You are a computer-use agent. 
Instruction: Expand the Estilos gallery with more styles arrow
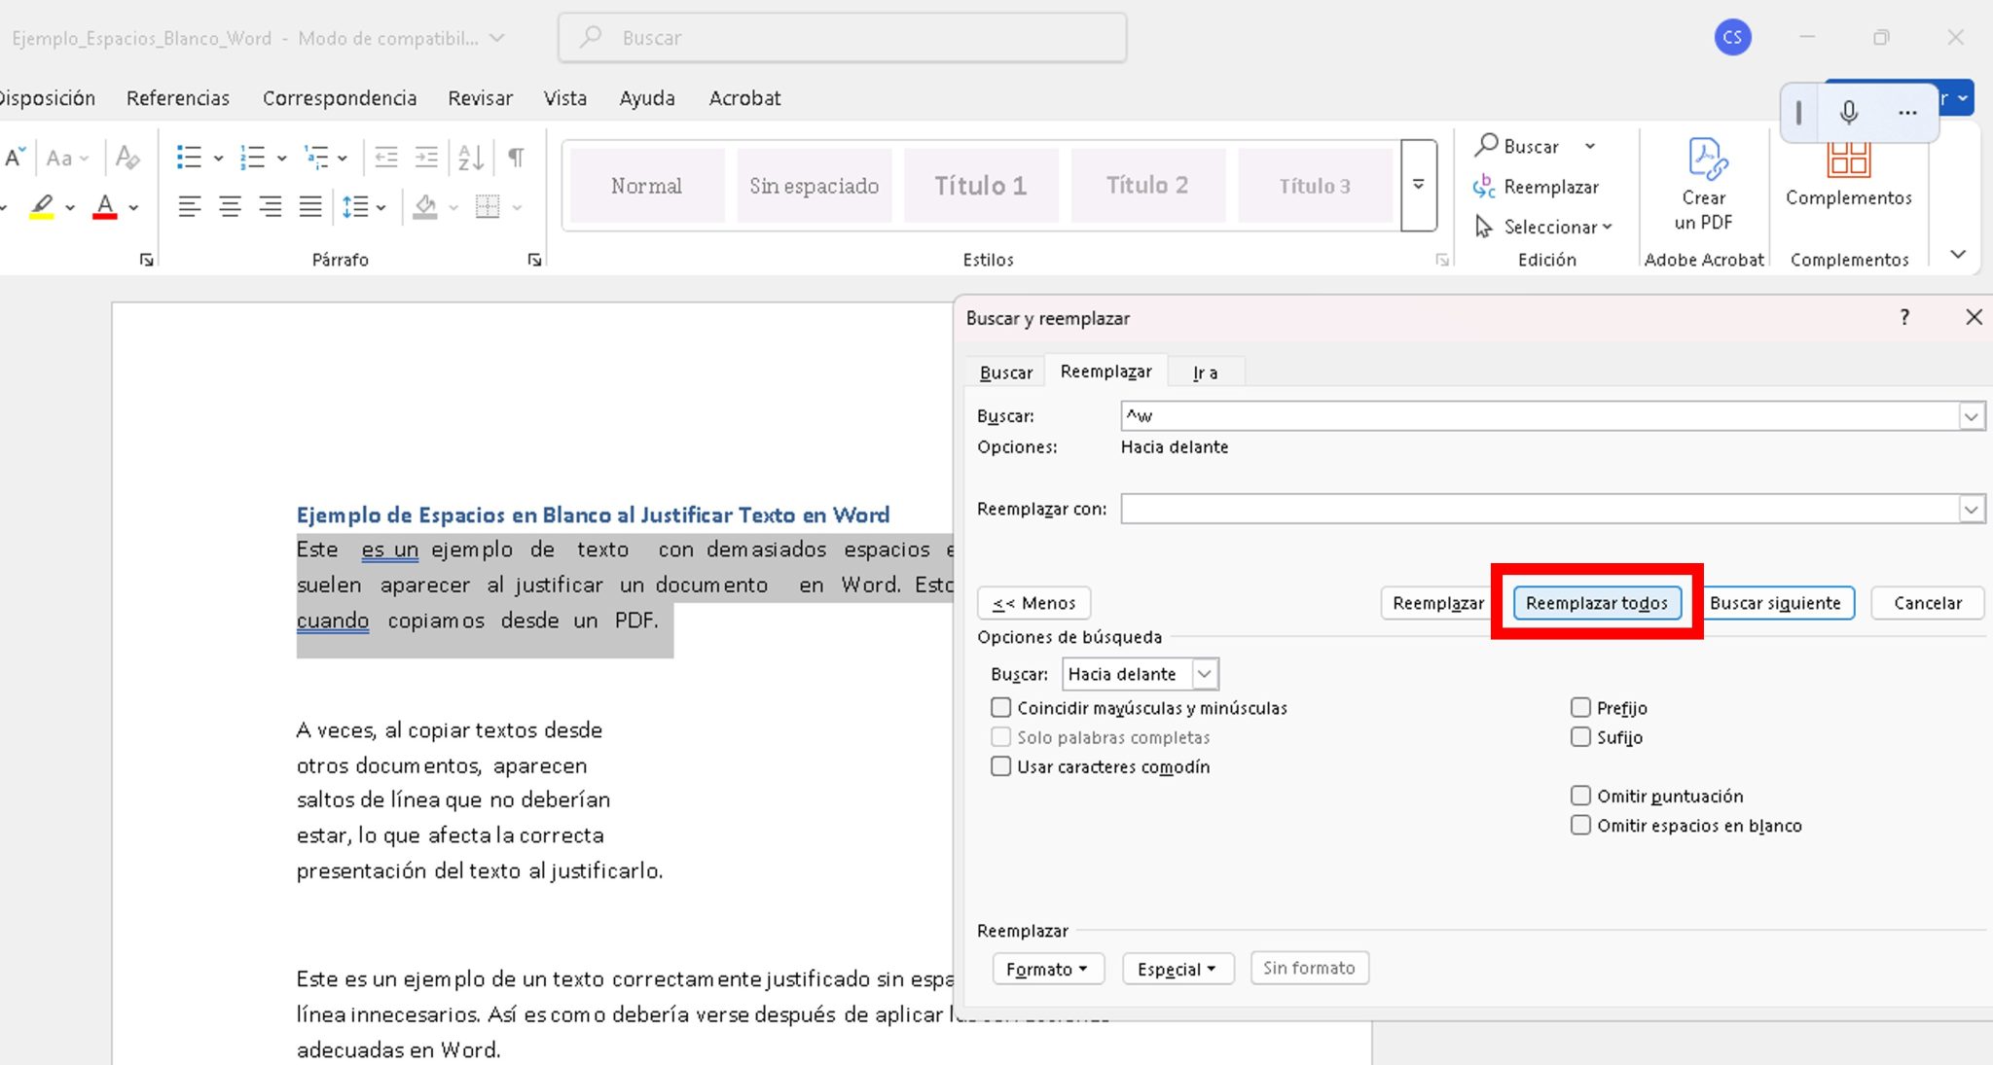(1419, 185)
